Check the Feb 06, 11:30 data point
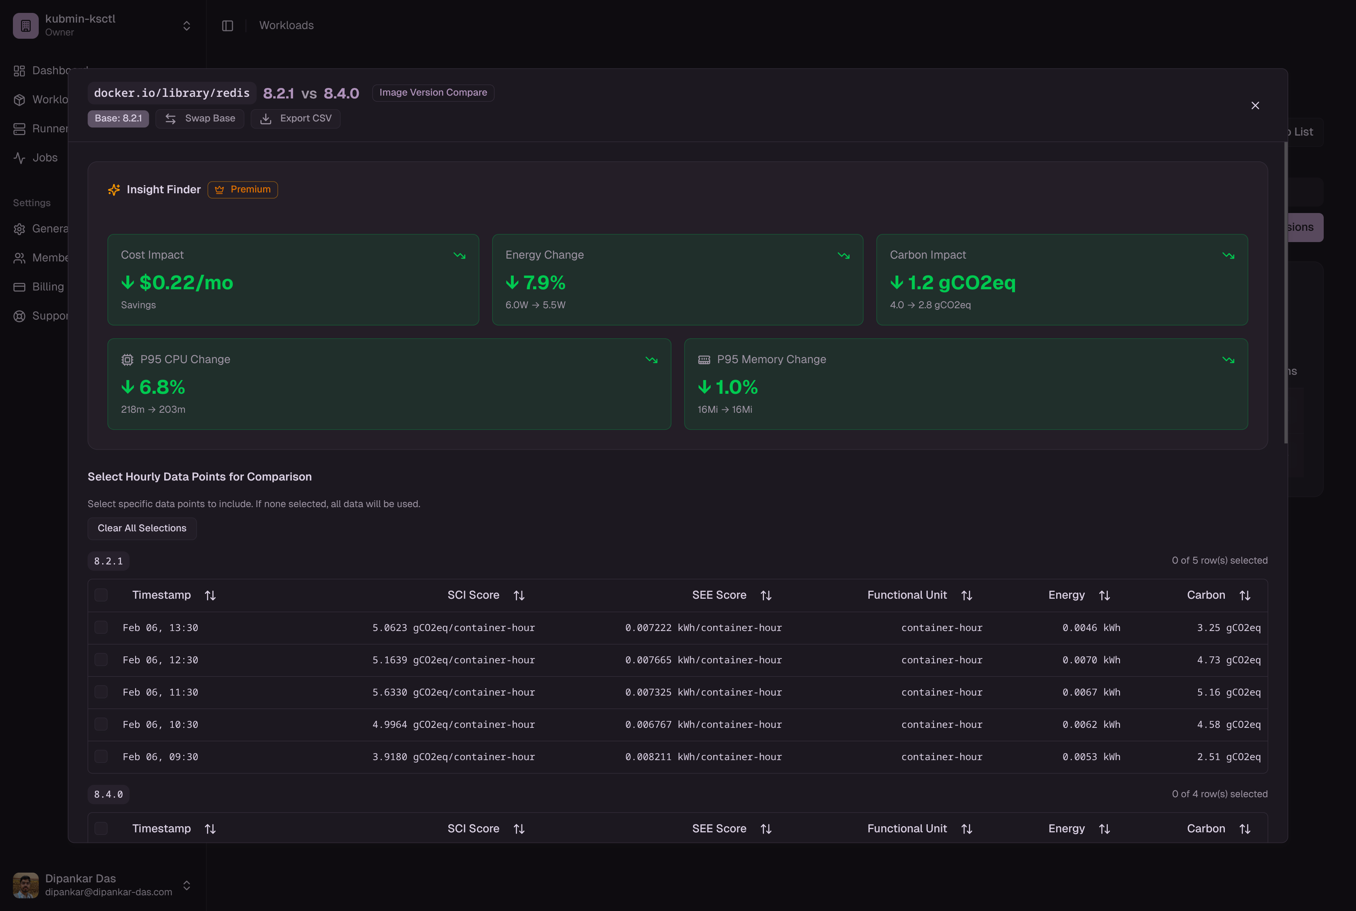 click(x=101, y=692)
